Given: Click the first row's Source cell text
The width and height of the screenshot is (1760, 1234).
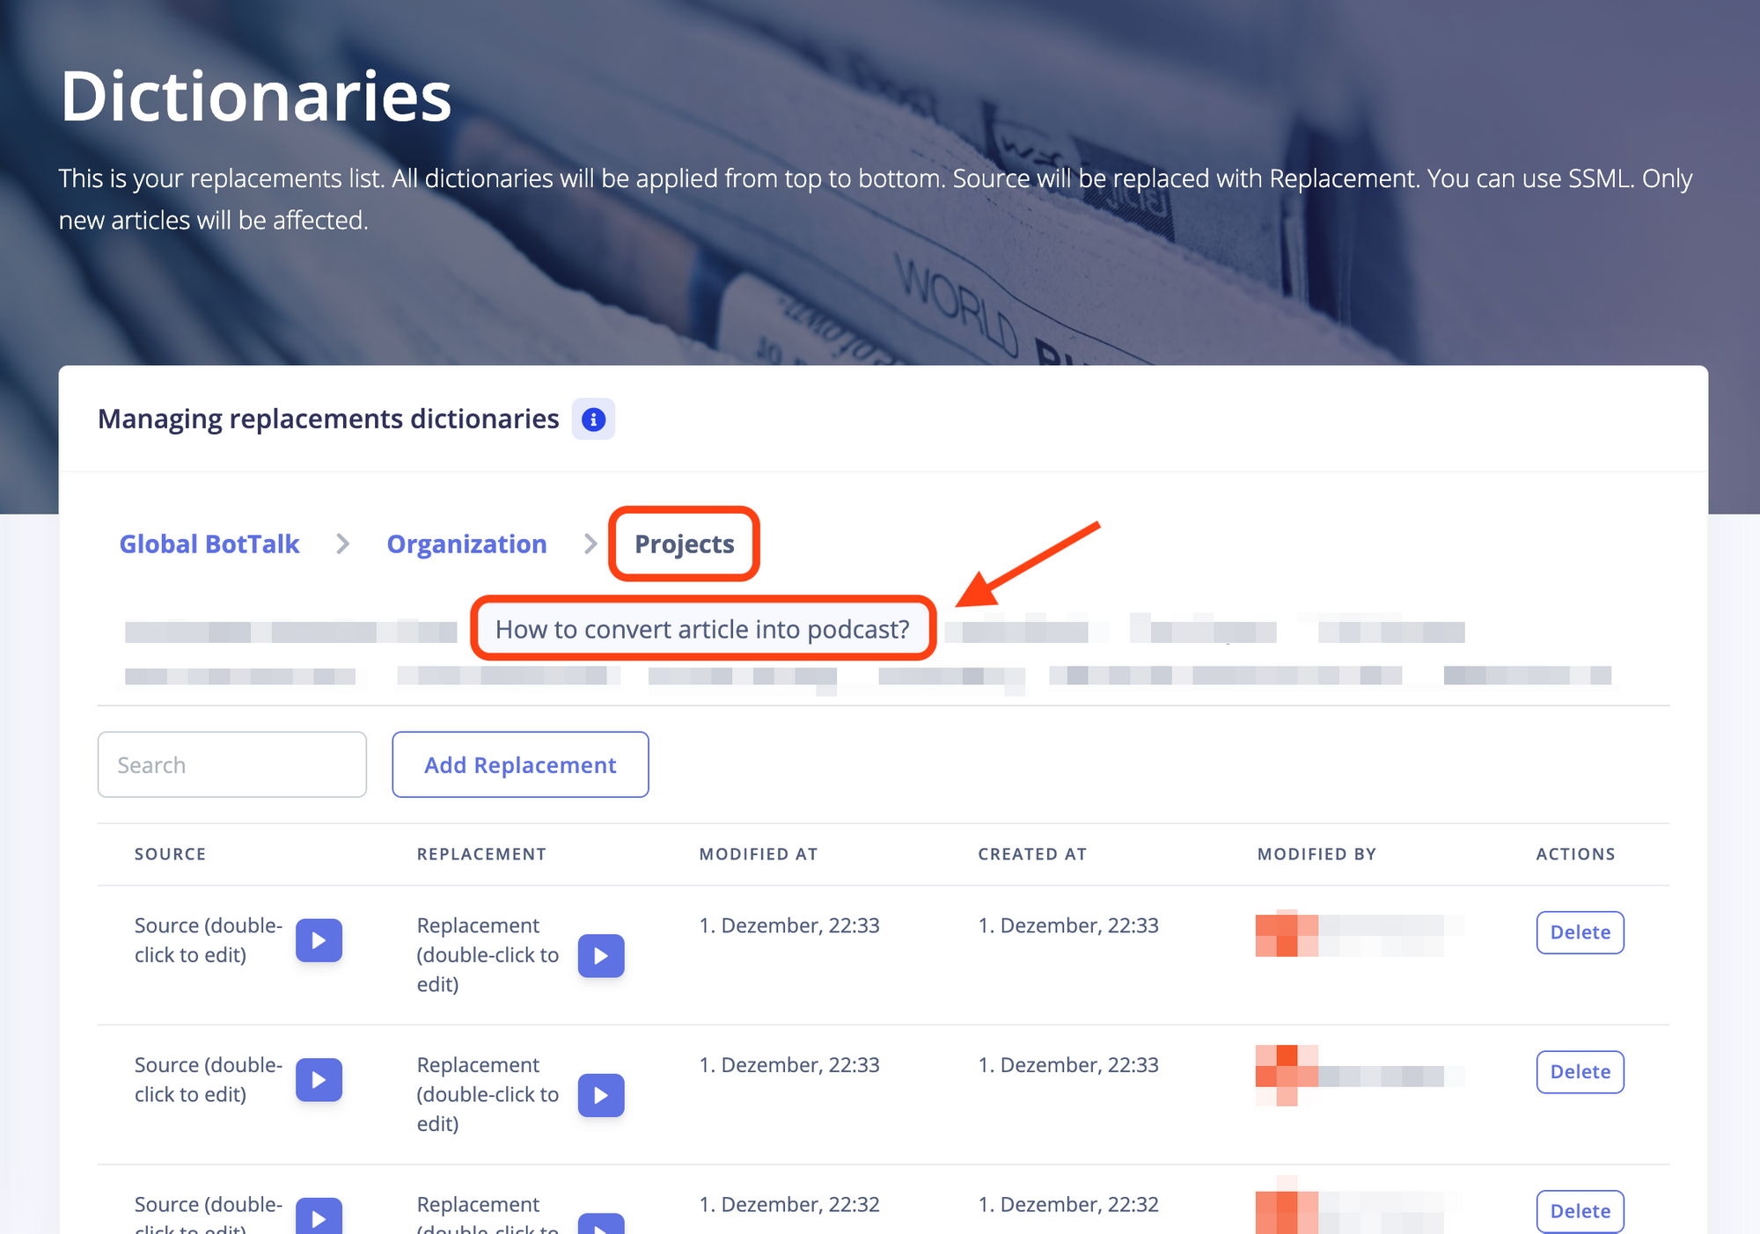Looking at the screenshot, I should (209, 940).
